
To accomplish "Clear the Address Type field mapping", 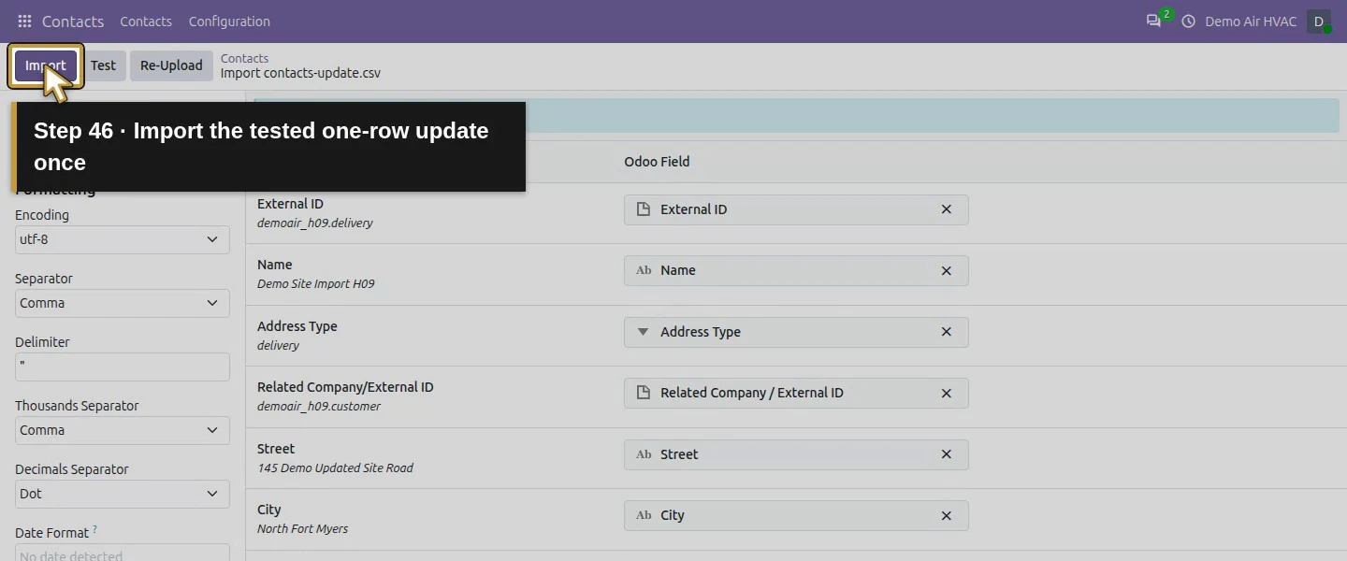I will (946, 332).
